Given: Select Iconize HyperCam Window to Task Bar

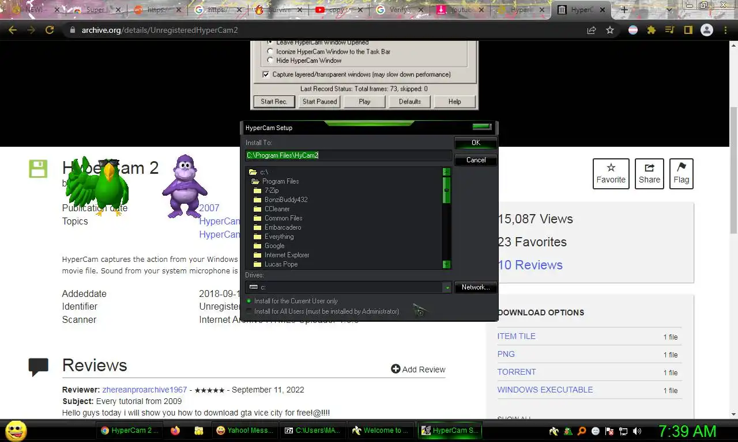Looking at the screenshot, I should [x=270, y=52].
